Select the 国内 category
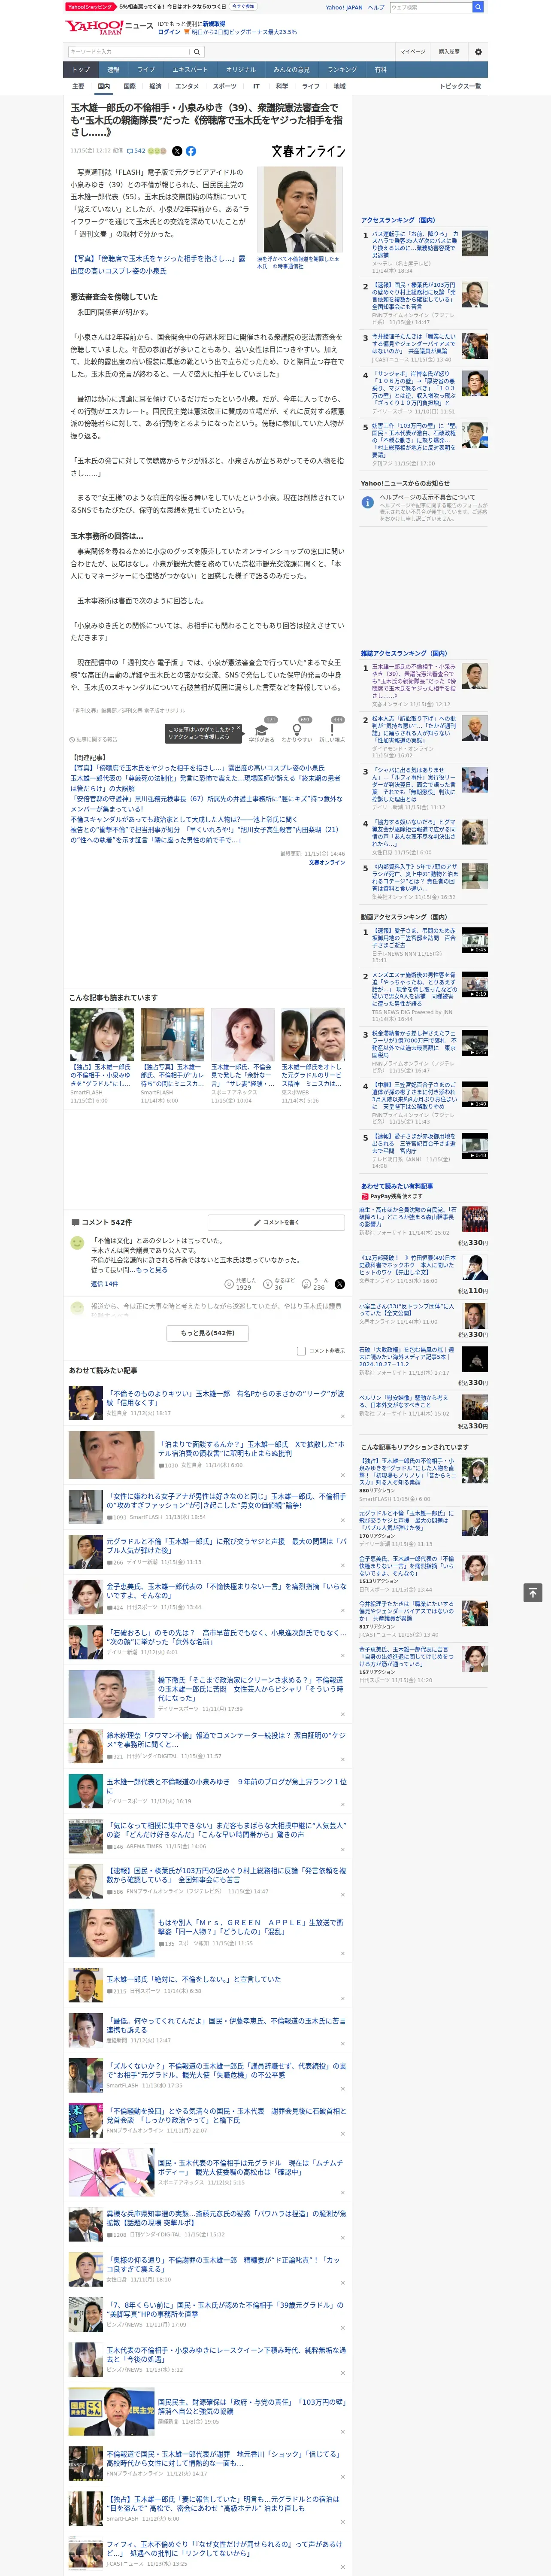Screen dimensions: 551x2576 [x=103, y=86]
